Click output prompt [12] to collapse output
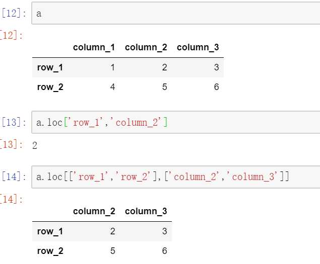This screenshot has width=320, height=264. pyautogui.click(x=11, y=35)
